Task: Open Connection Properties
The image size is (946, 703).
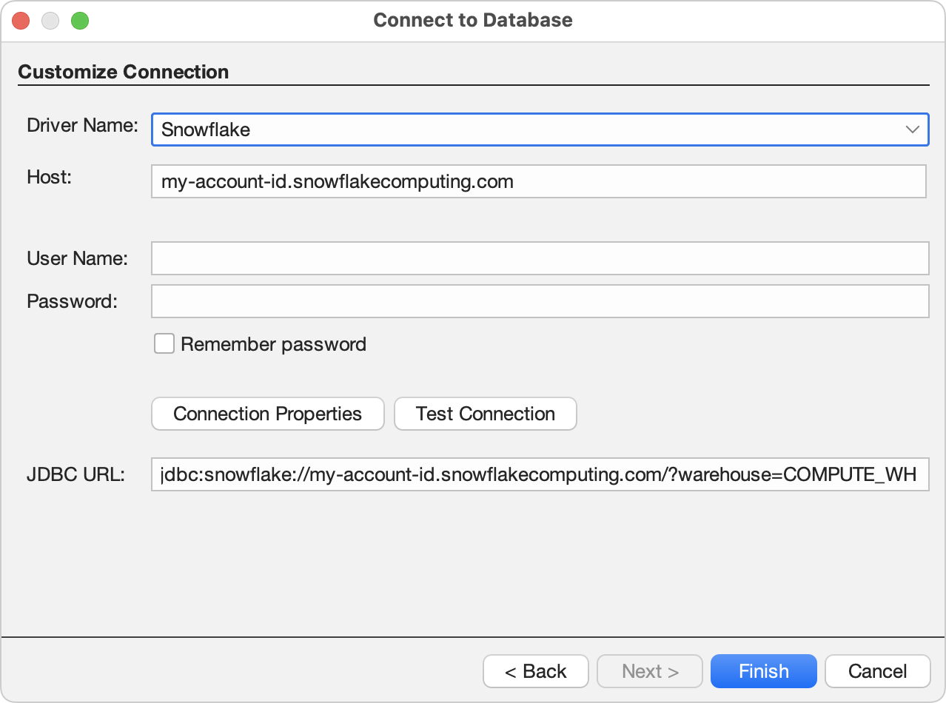Action: (x=267, y=414)
